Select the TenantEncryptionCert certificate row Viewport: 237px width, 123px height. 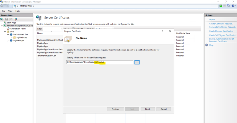(47, 56)
